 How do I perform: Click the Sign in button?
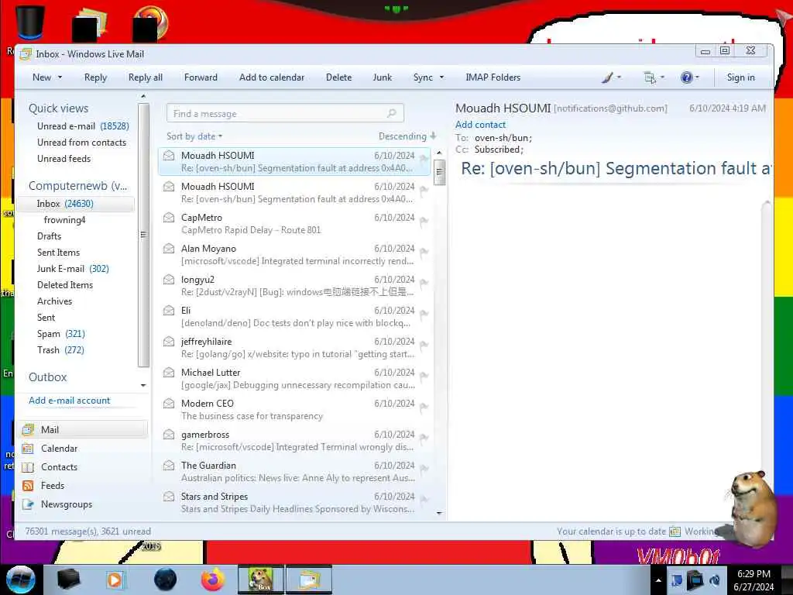coord(740,77)
